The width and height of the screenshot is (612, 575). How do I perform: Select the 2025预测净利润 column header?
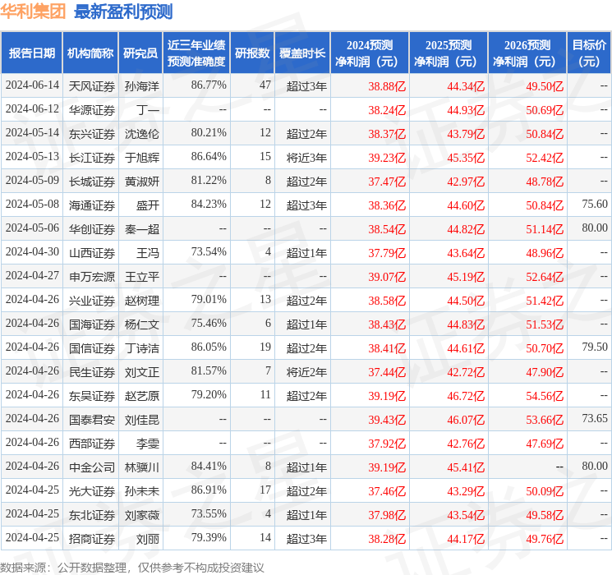(x=448, y=53)
